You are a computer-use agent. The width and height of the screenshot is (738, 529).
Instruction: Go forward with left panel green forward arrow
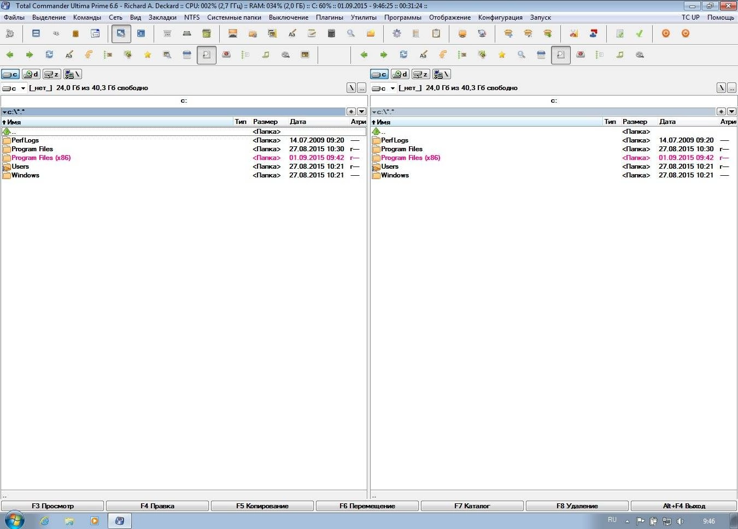tap(30, 55)
